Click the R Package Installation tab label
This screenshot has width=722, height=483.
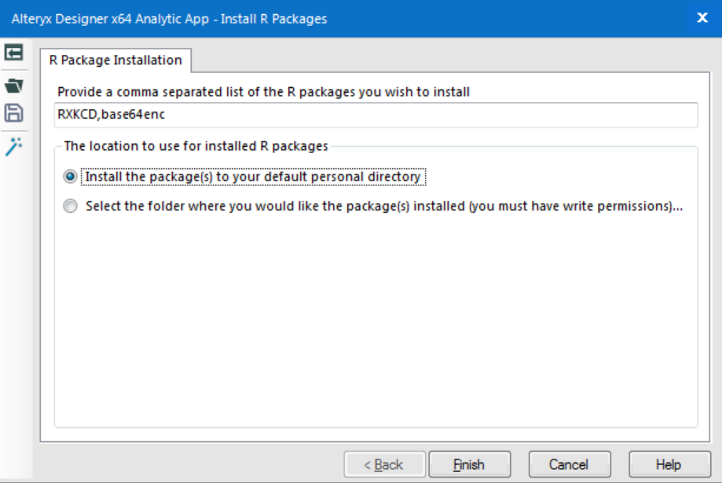[115, 57]
